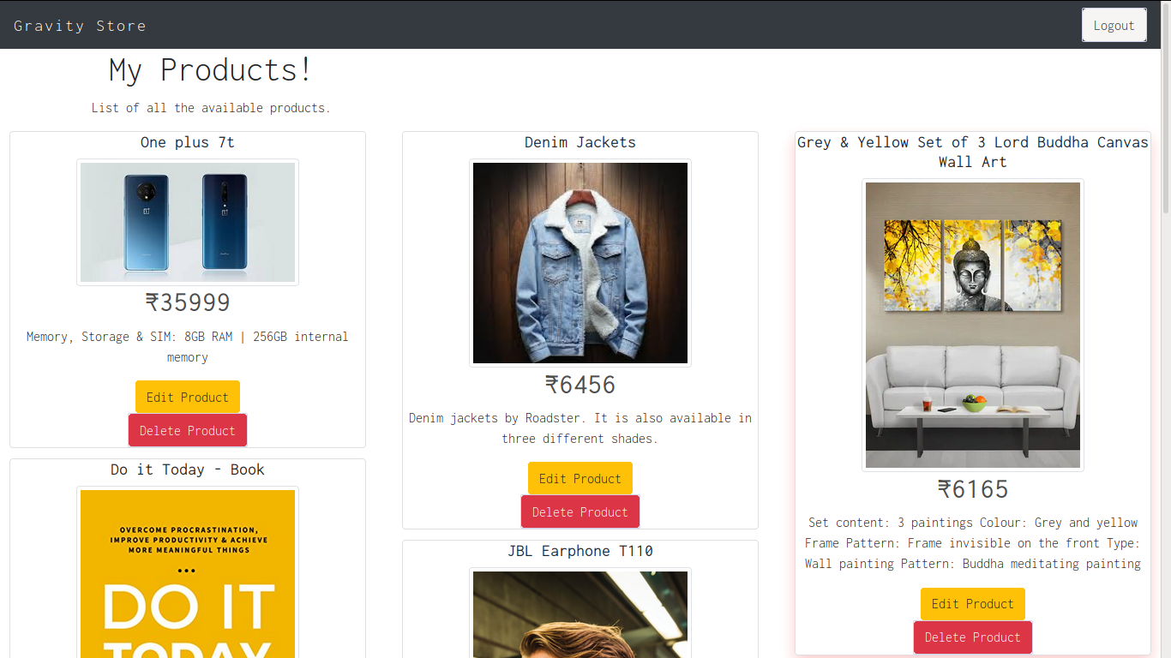Edit the One plus 7t product

188,397
